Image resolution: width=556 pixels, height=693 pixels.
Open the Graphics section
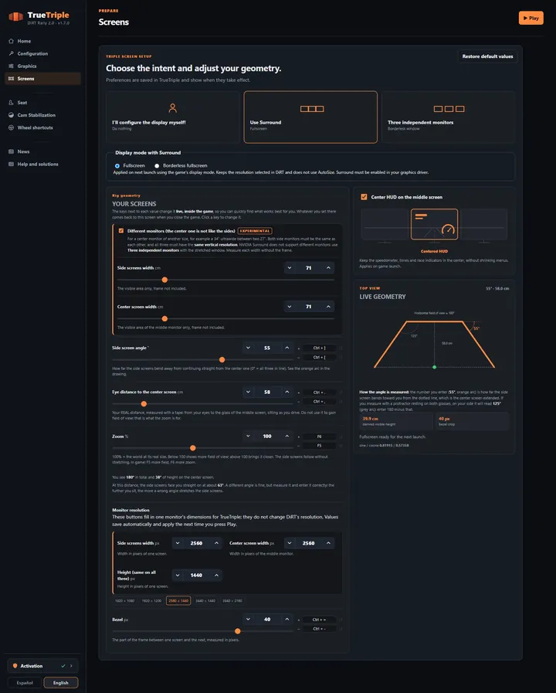(42, 66)
